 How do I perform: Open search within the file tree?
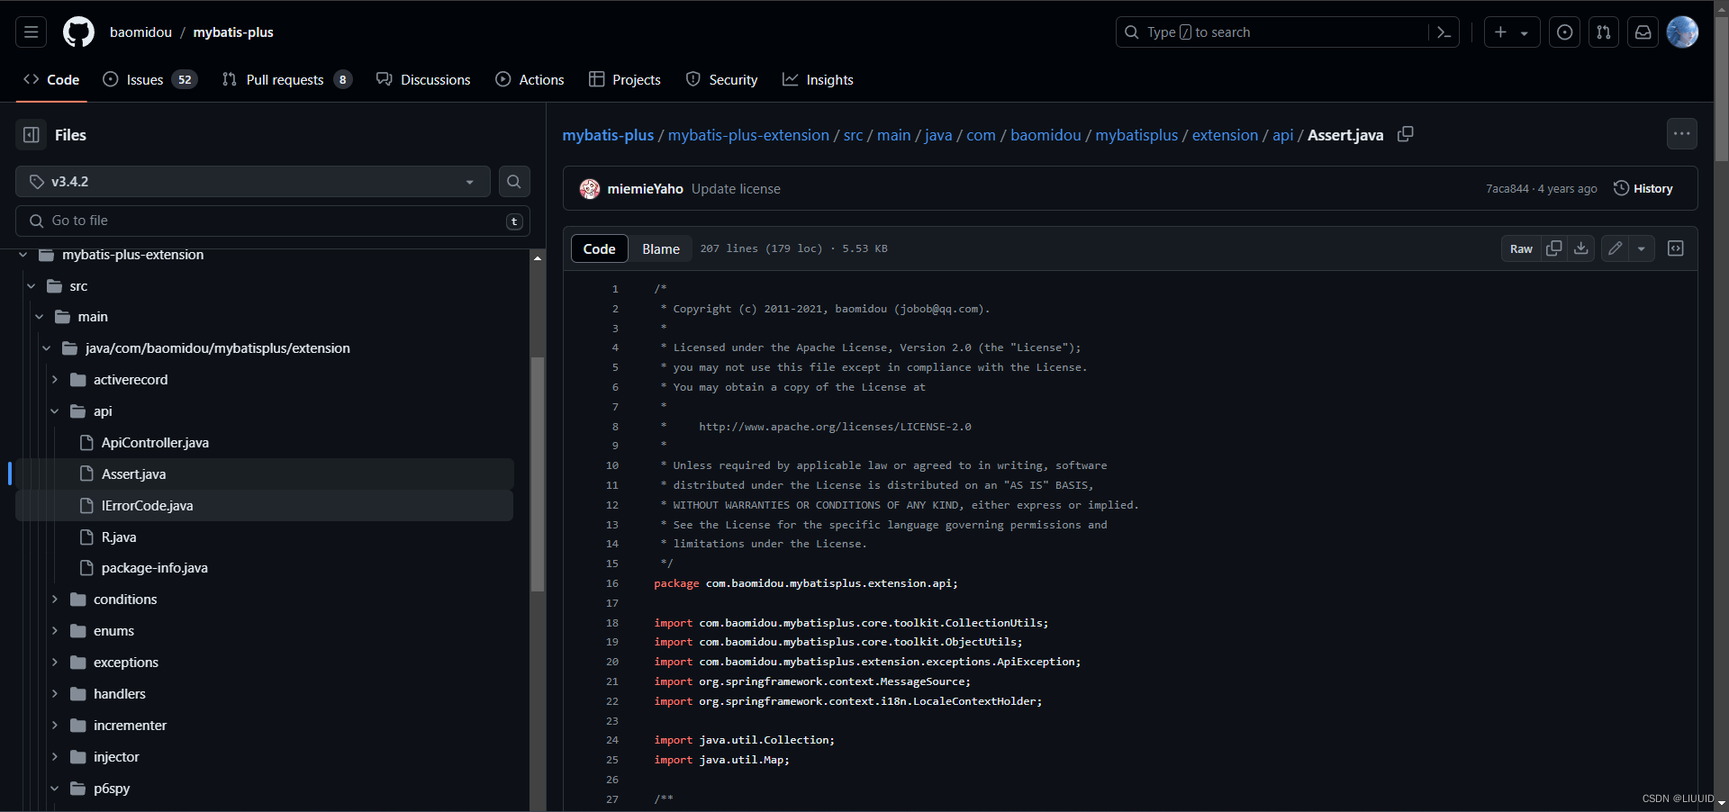click(513, 181)
